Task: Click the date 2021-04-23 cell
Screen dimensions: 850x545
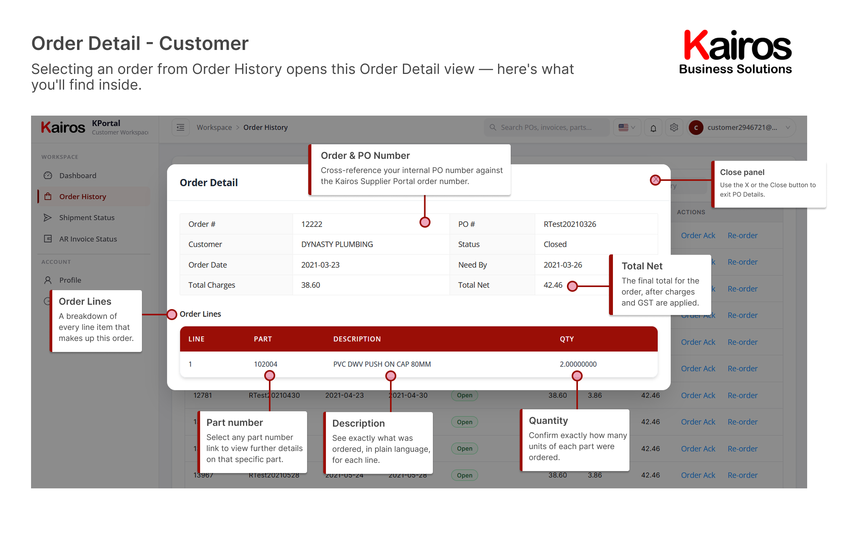Action: pos(344,395)
